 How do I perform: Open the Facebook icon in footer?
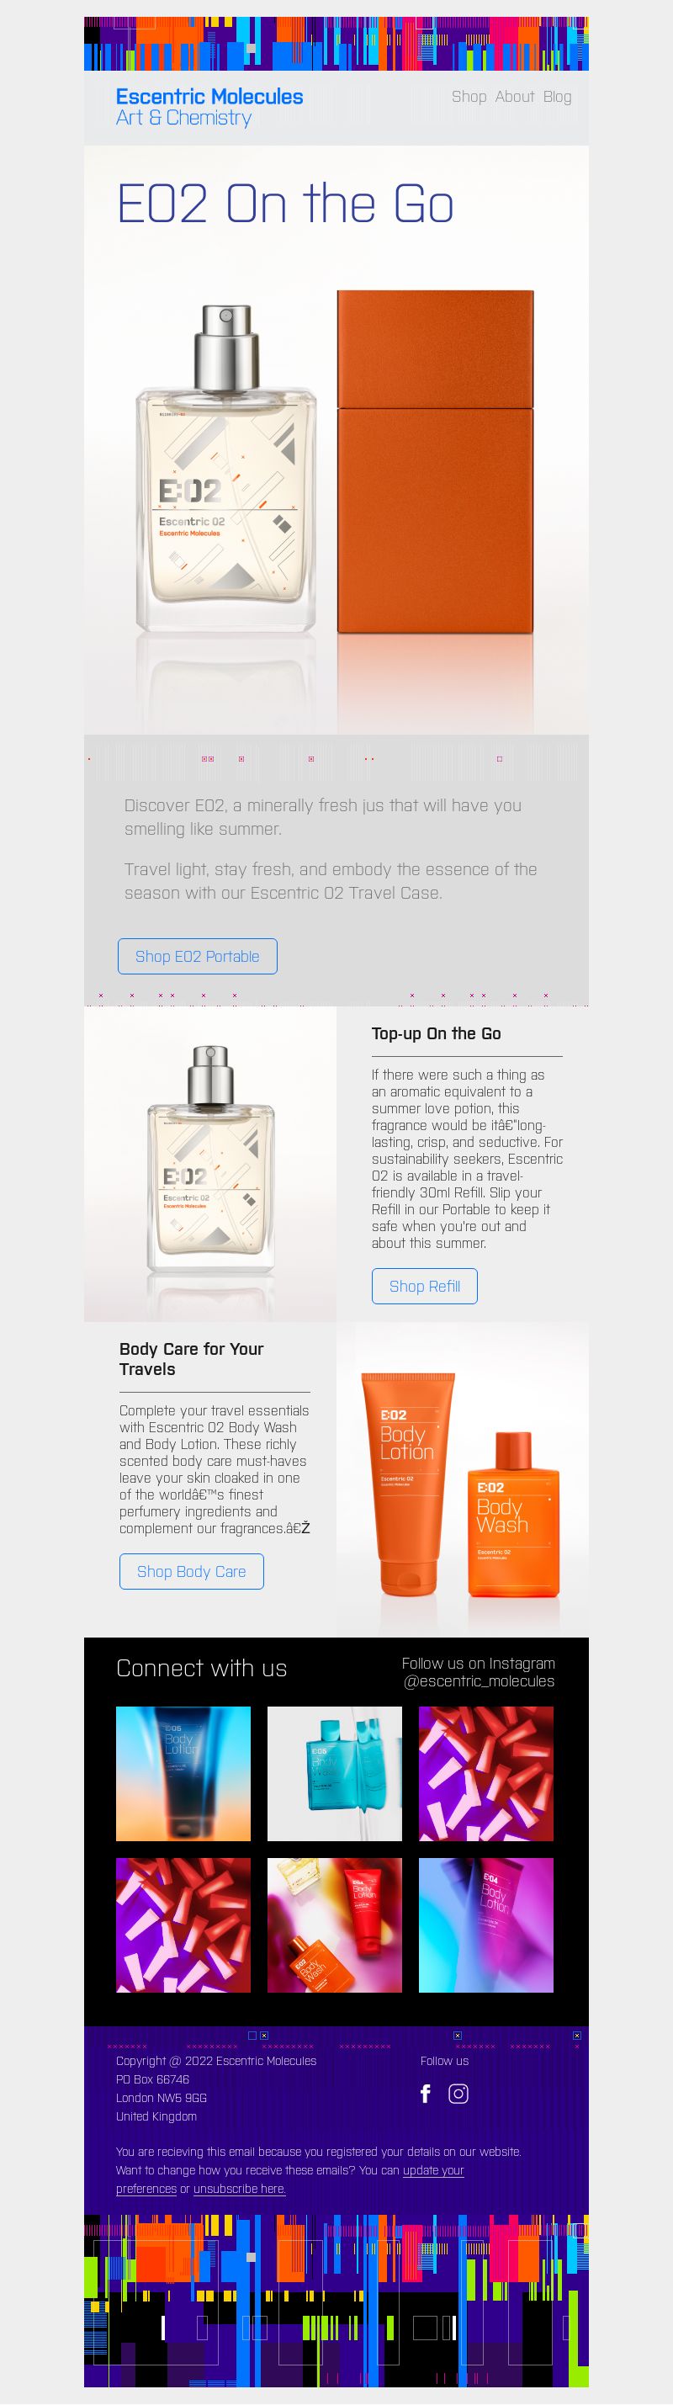(x=426, y=2094)
